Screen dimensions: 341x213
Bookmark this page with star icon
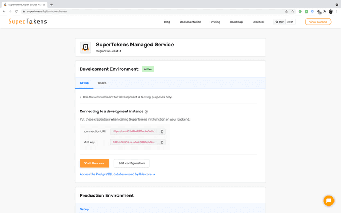pyautogui.click(x=293, y=11)
